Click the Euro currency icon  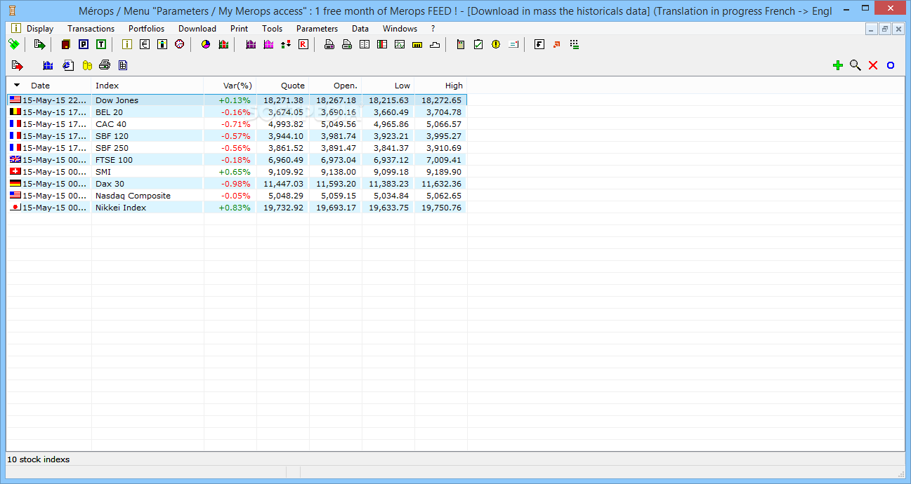[145, 44]
